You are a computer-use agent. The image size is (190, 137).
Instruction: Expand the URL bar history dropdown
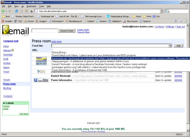161,11
